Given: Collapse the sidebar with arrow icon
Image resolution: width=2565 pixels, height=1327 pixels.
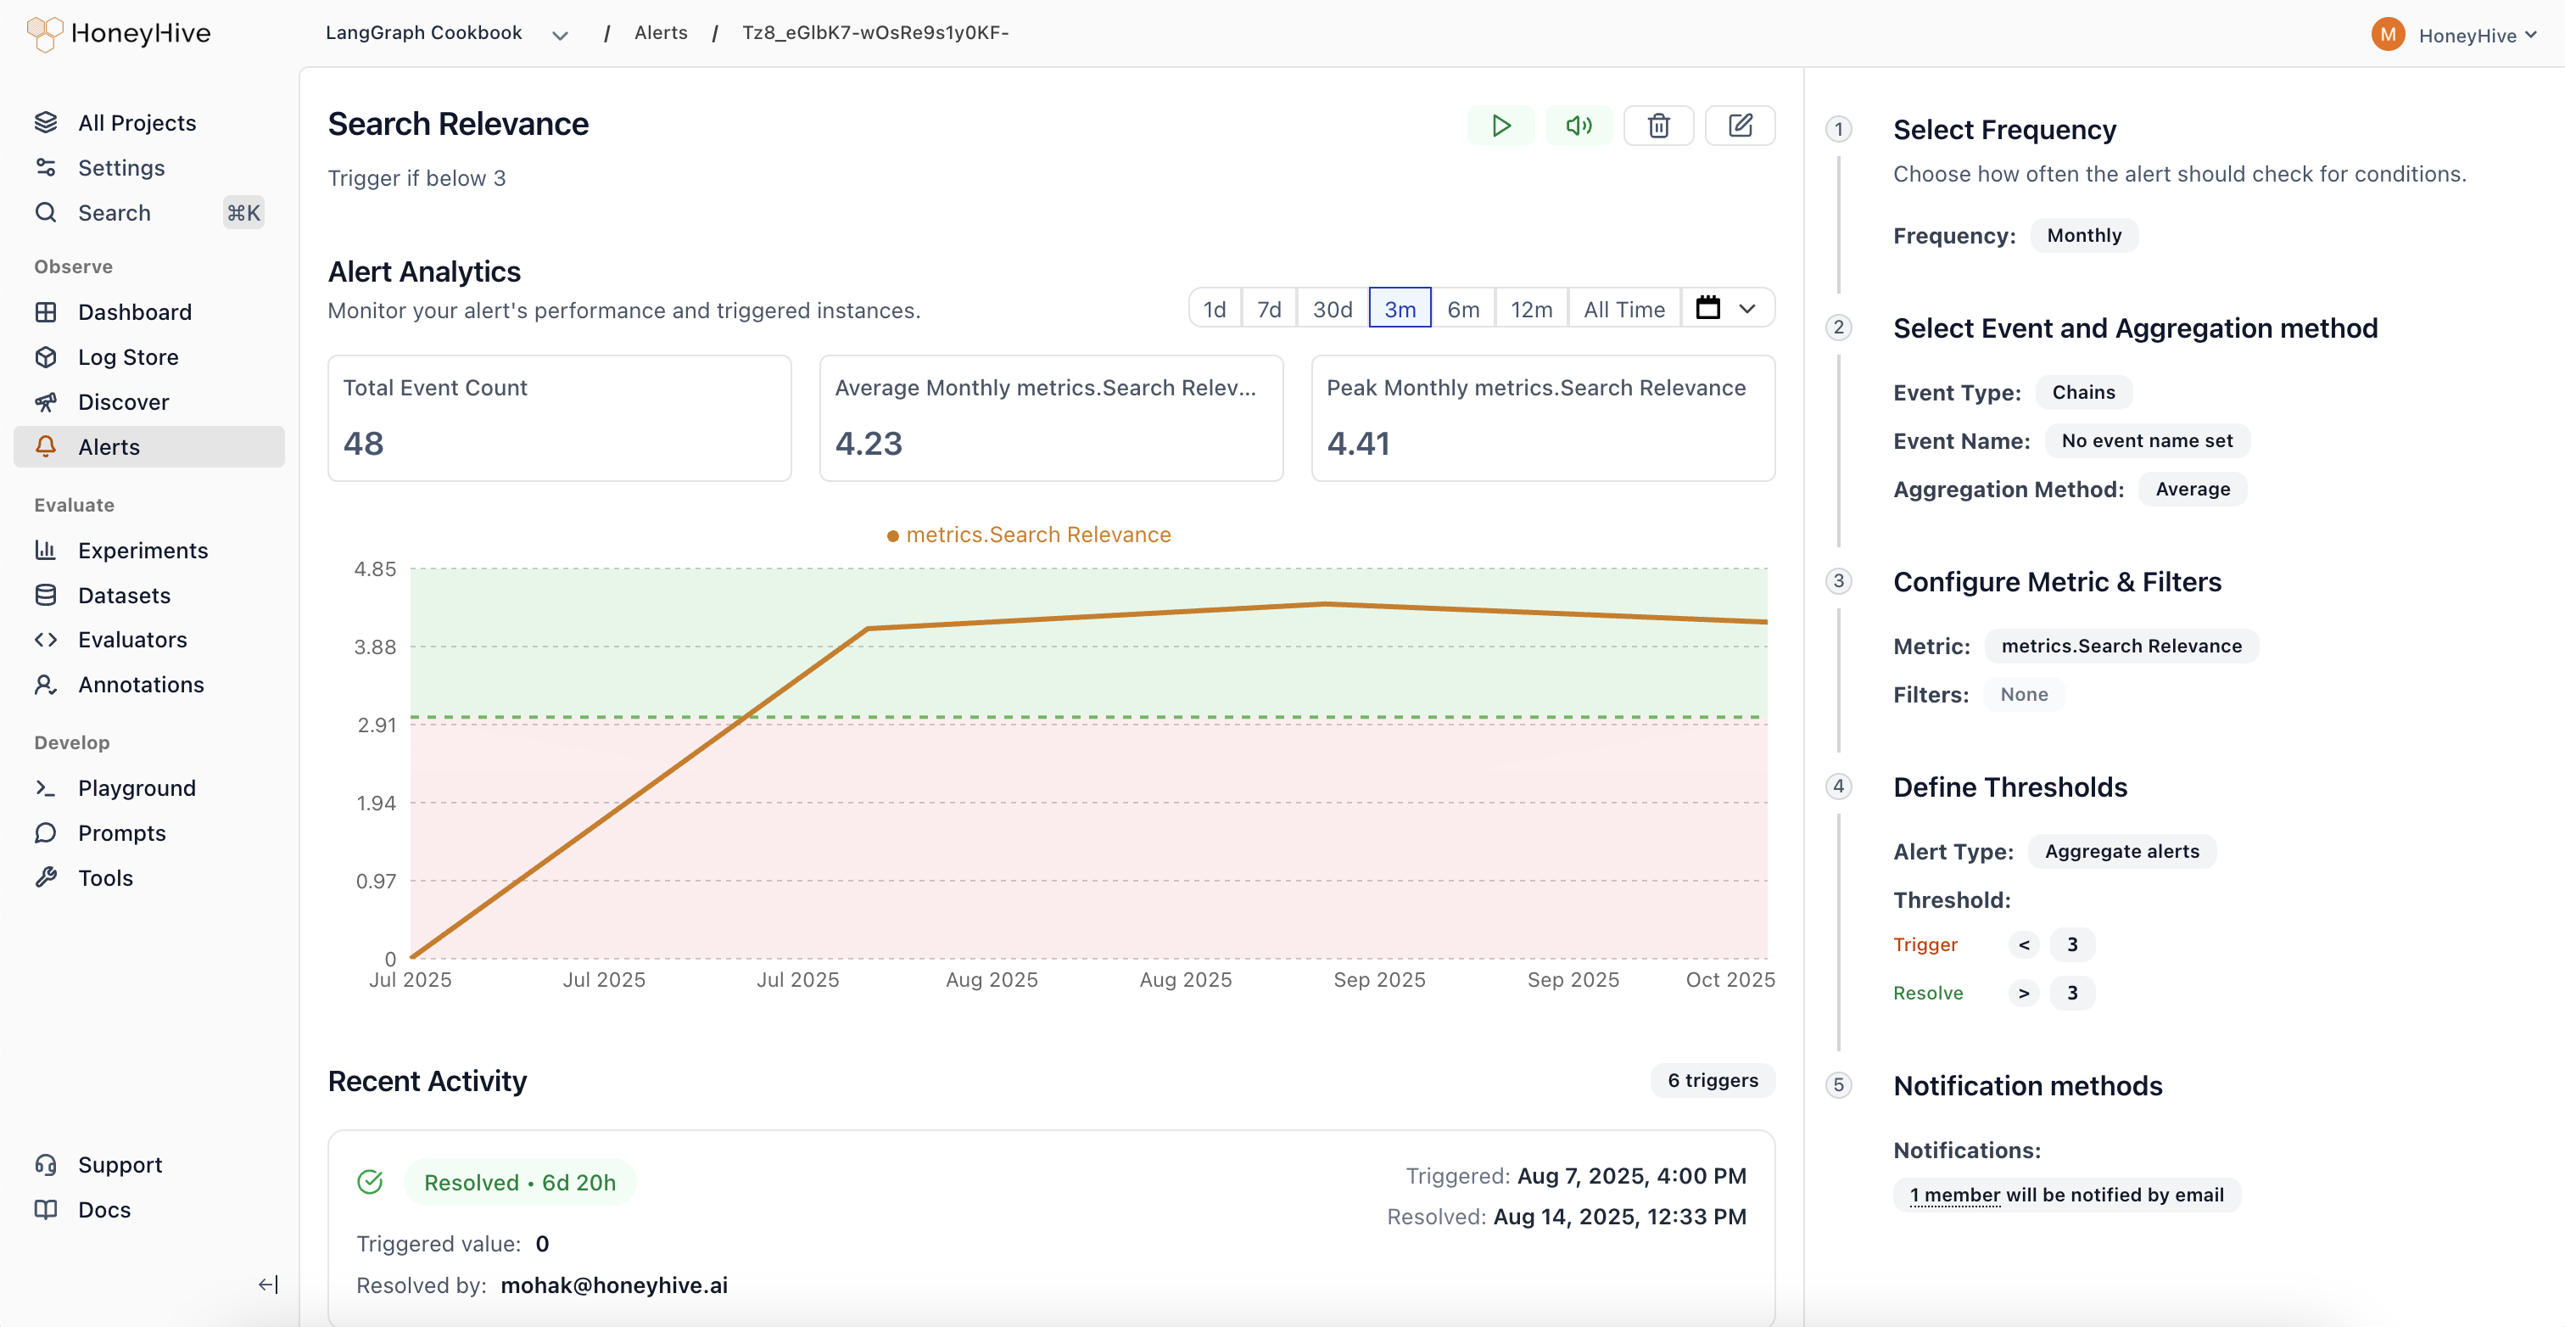Looking at the screenshot, I should pos(268,1285).
